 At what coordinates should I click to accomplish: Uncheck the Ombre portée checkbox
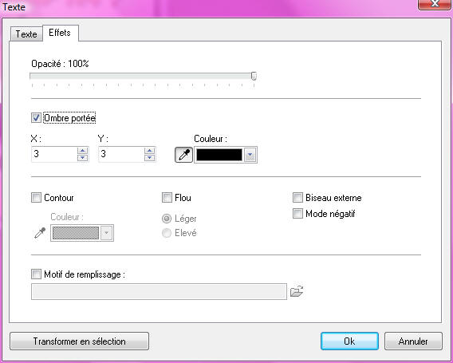(36, 118)
